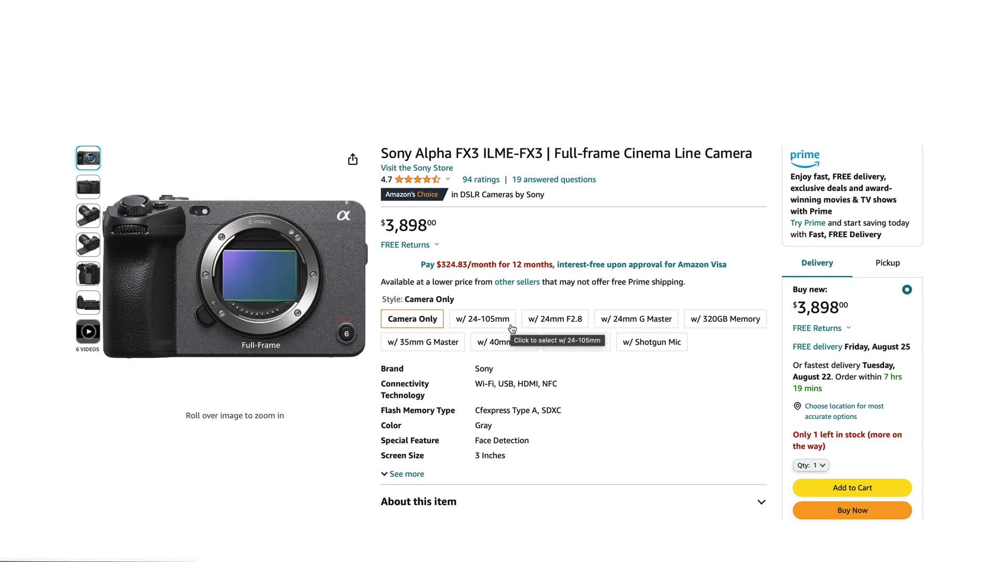
Task: Open the 19 answered questions link
Action: (554, 180)
